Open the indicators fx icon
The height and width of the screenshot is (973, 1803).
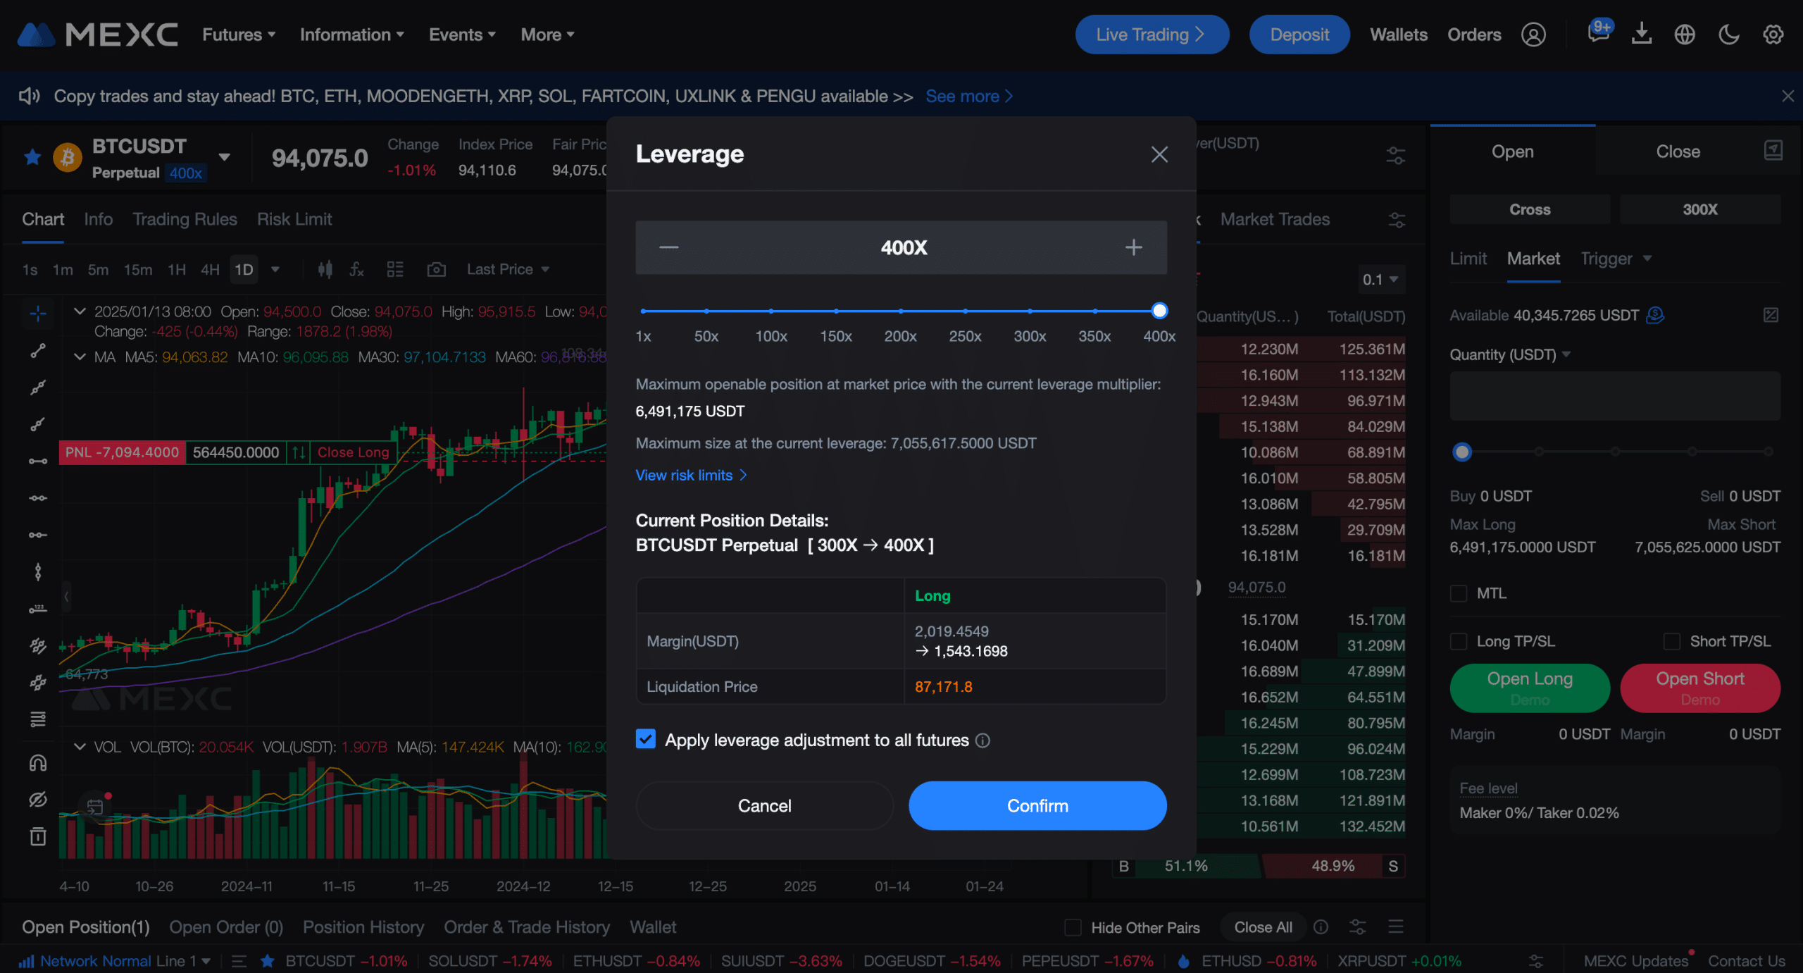click(x=357, y=269)
